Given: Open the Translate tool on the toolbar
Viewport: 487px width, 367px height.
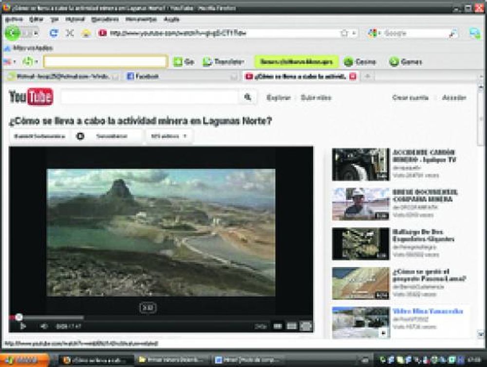Looking at the screenshot, I should (x=218, y=62).
